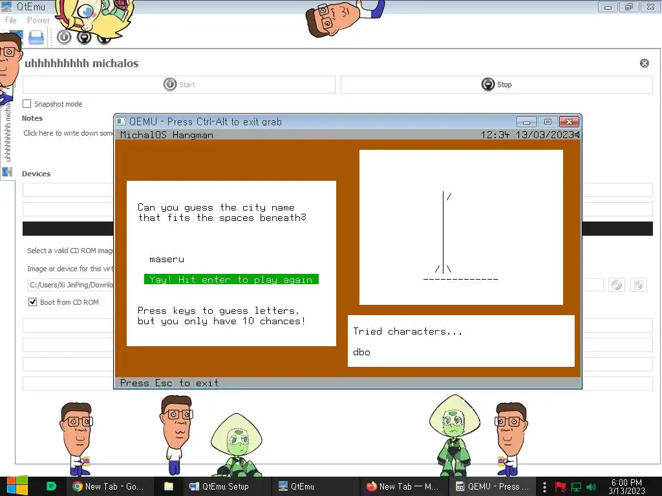Open the Windows Start button
The image size is (662, 496).
coord(17,486)
